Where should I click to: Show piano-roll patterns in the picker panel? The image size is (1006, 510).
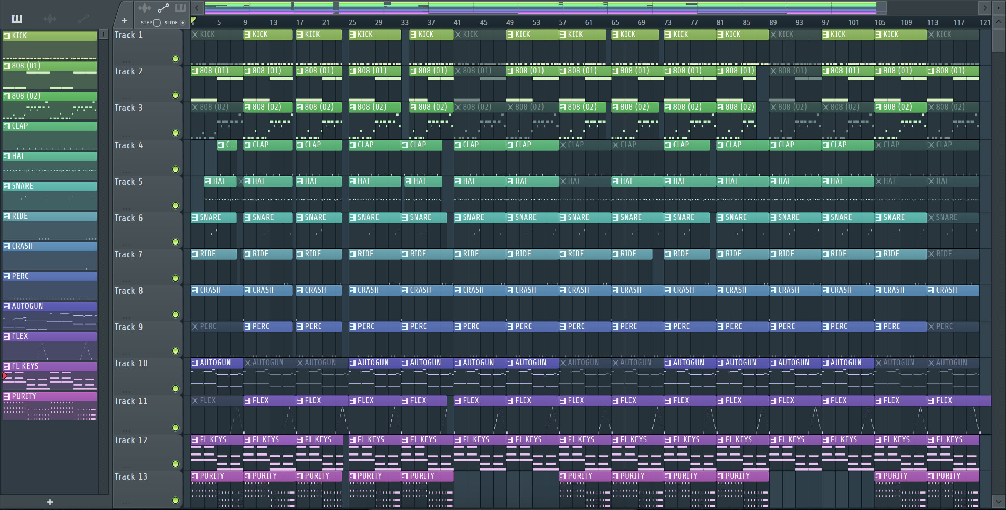(x=17, y=19)
